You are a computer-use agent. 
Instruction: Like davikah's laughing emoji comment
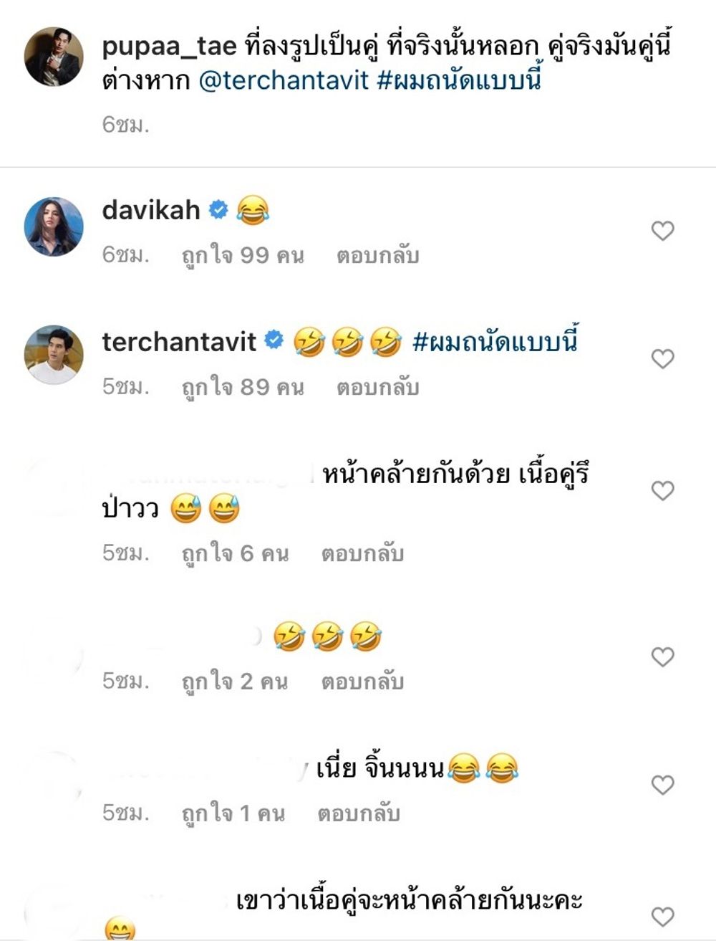663,231
